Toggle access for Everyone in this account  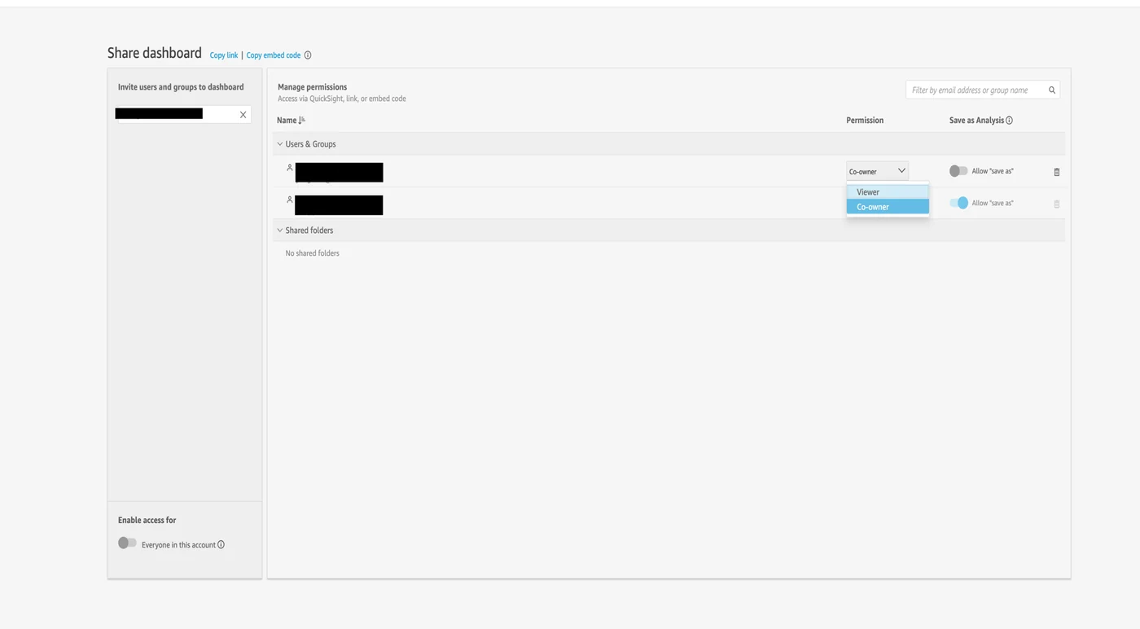point(127,543)
